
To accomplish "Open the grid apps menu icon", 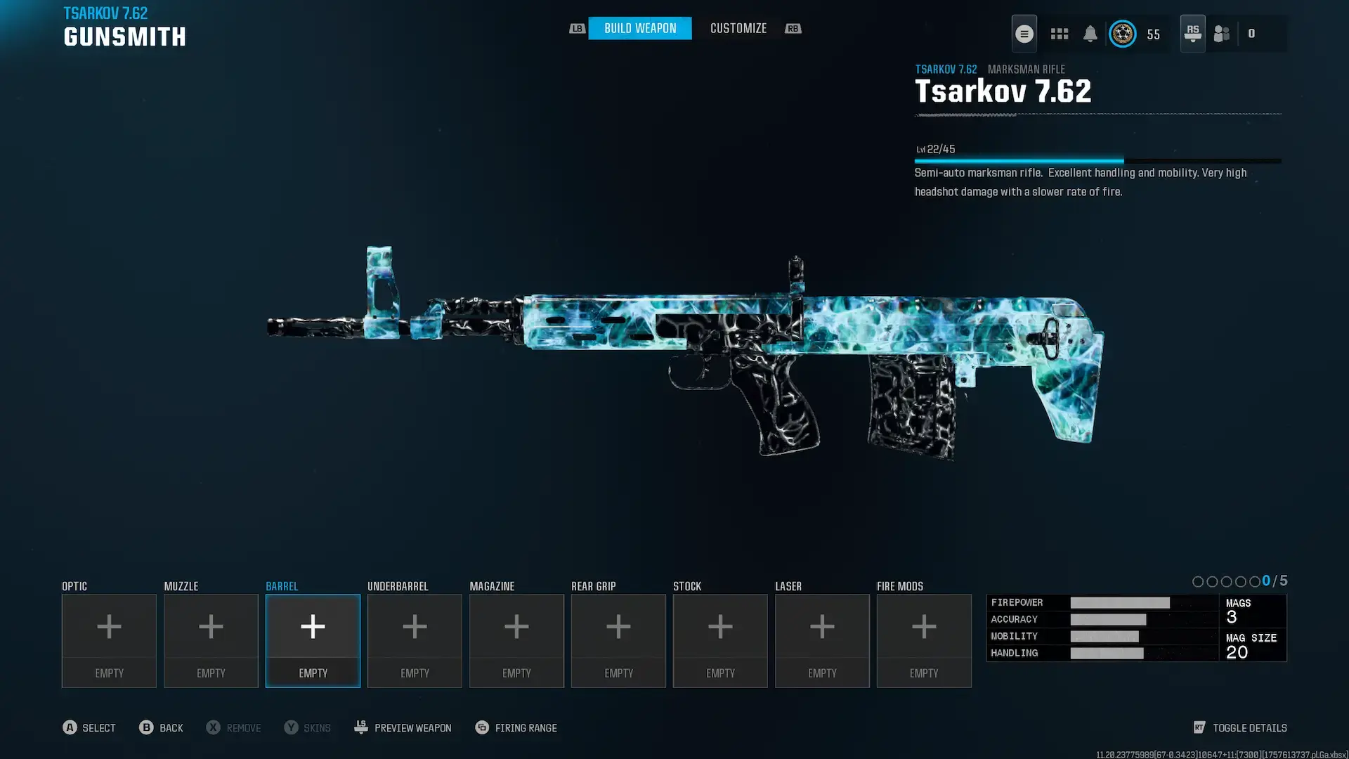I will pos(1059,34).
